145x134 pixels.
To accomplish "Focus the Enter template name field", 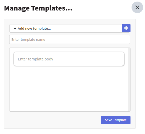I will coord(70,39).
